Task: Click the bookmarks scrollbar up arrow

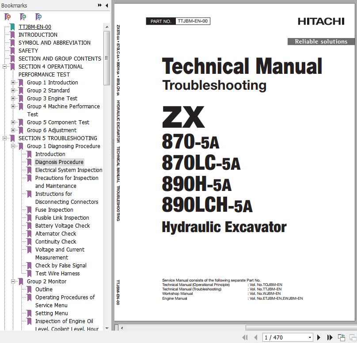Action: 106,27
